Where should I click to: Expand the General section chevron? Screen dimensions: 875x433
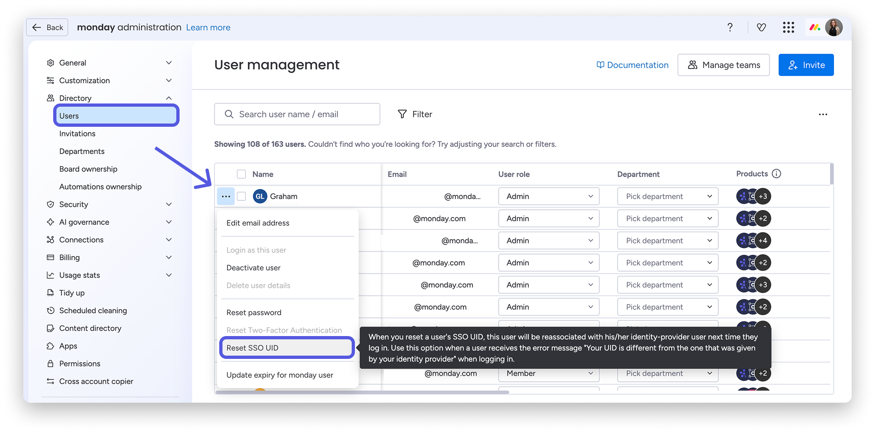(169, 63)
